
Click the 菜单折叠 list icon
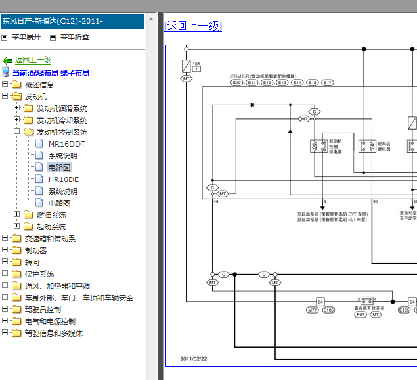tap(53, 38)
